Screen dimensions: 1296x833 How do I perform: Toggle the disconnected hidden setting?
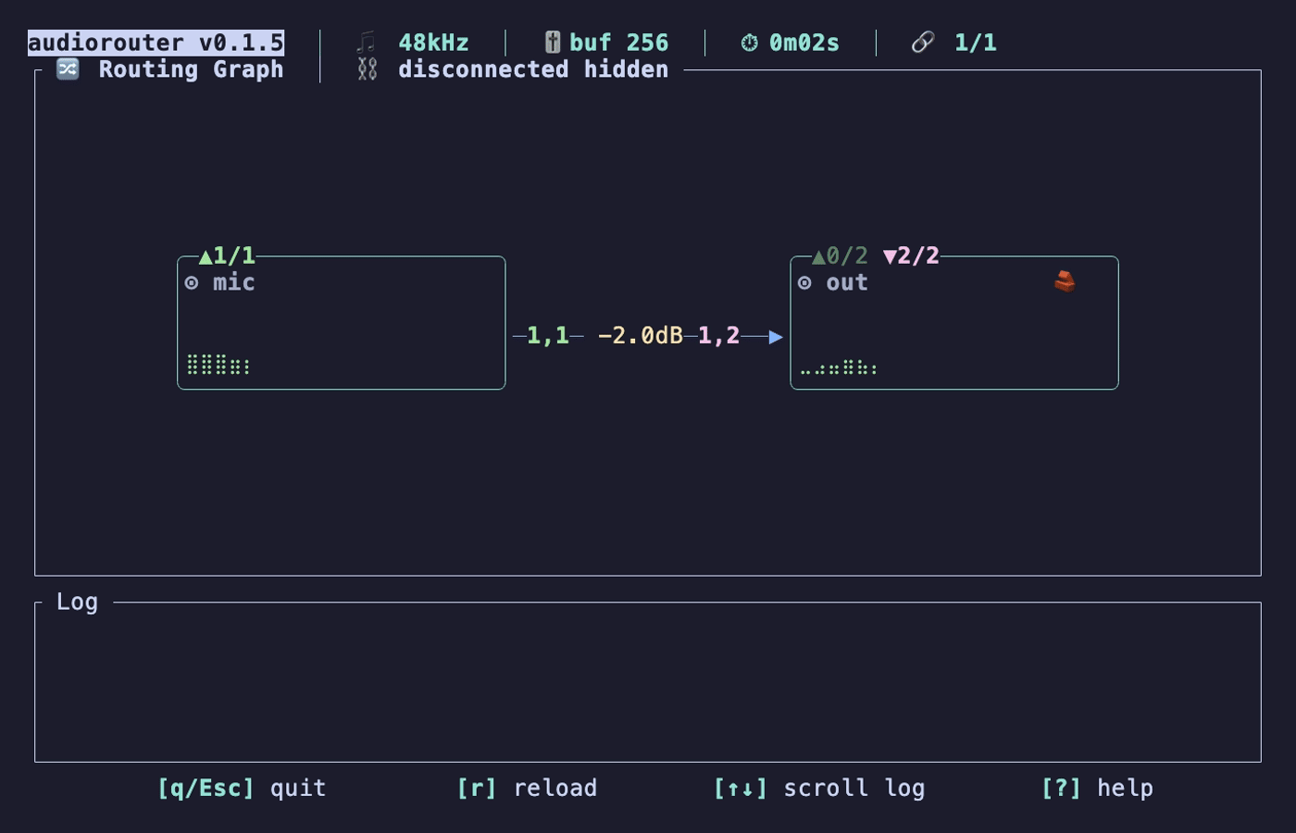pyautogui.click(x=533, y=69)
